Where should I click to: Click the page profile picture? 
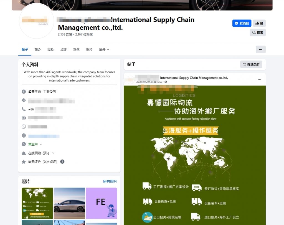(36, 21)
